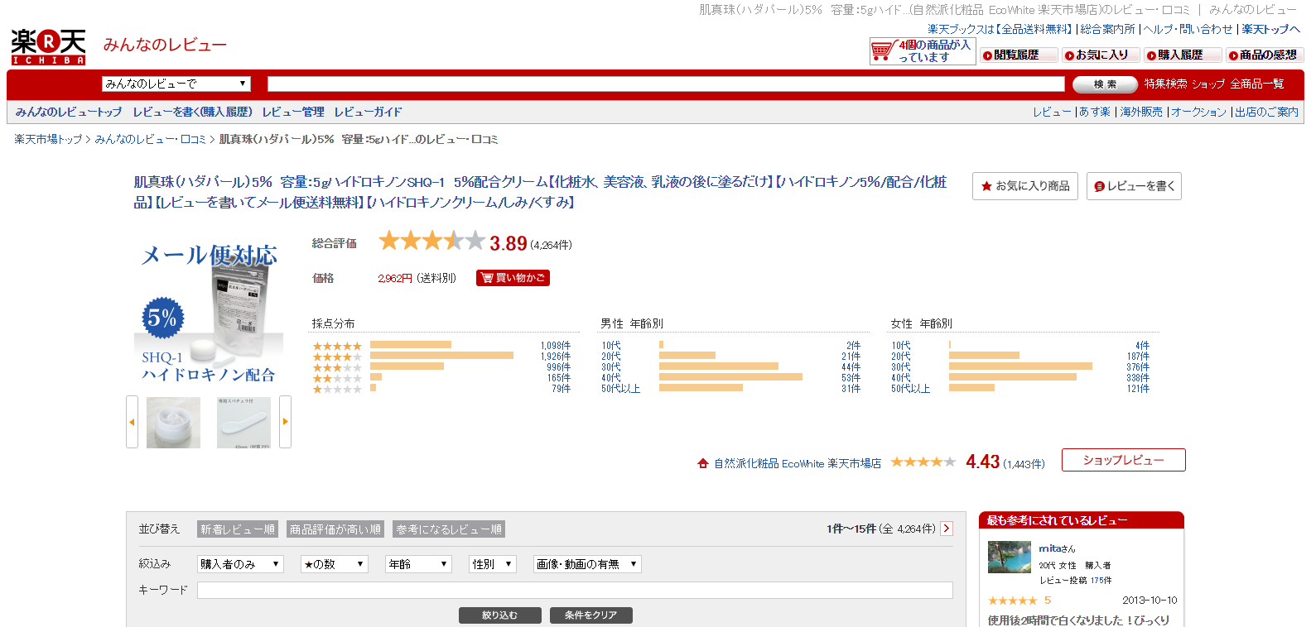Click reviewer name mitaさん

pos(1057,548)
